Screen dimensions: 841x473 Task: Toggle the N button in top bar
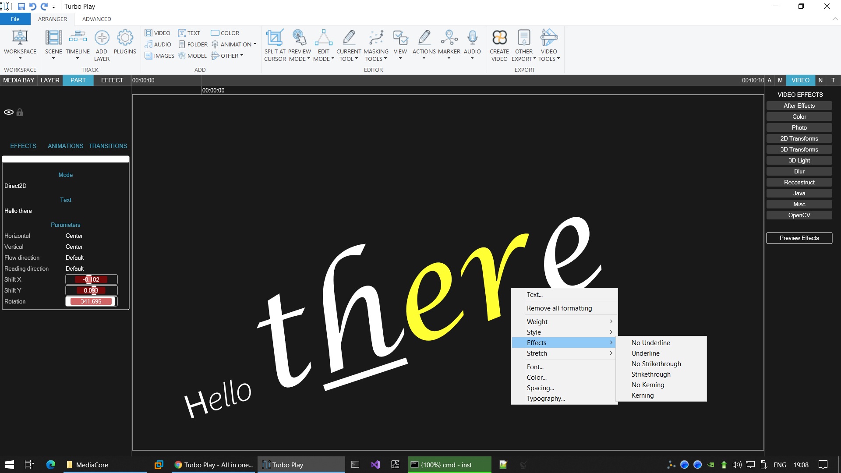click(820, 80)
